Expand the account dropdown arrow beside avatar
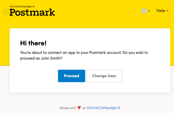The height and width of the screenshot is (113, 174). [x=149, y=11]
